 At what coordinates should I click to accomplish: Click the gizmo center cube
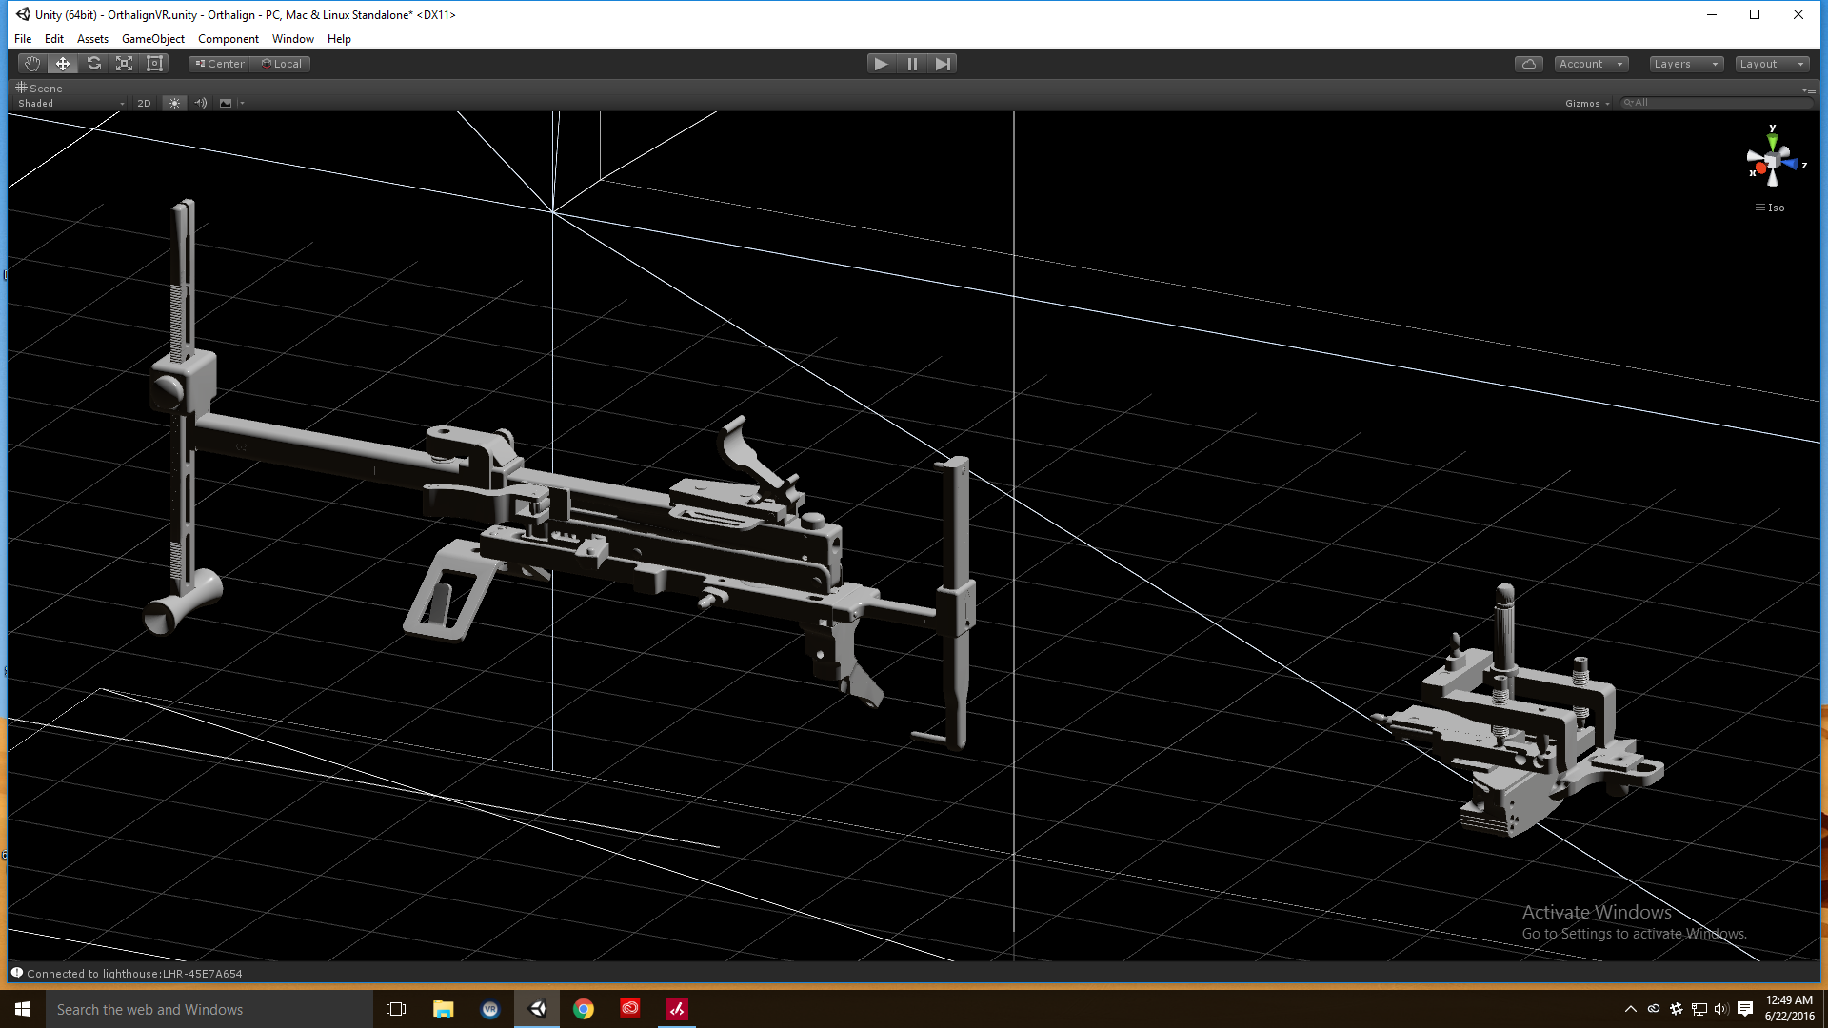[x=1772, y=161]
